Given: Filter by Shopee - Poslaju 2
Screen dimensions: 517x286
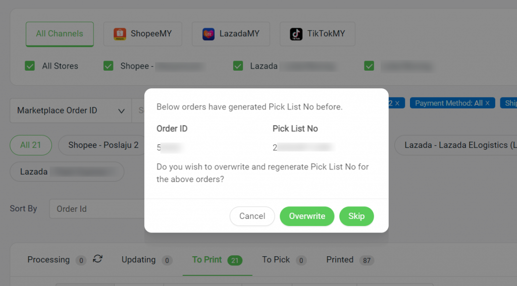Looking at the screenshot, I should [103, 145].
